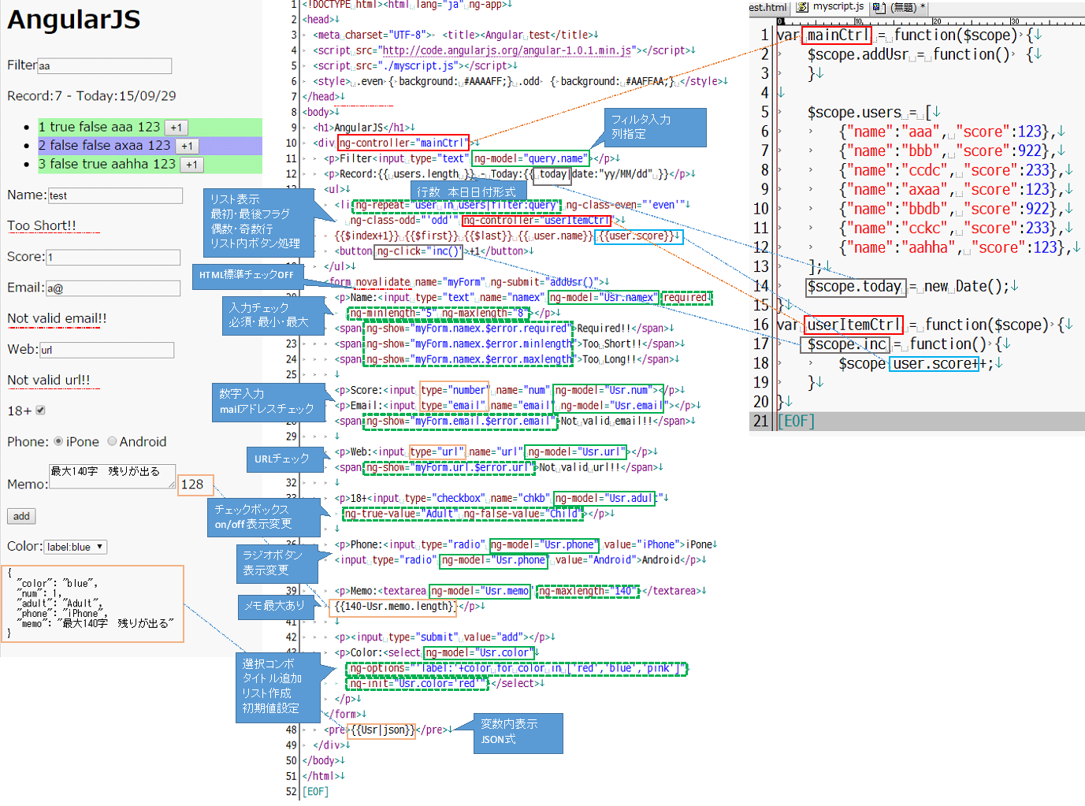Click the Email input field
Screen dimensions: 1085x806
point(113,288)
